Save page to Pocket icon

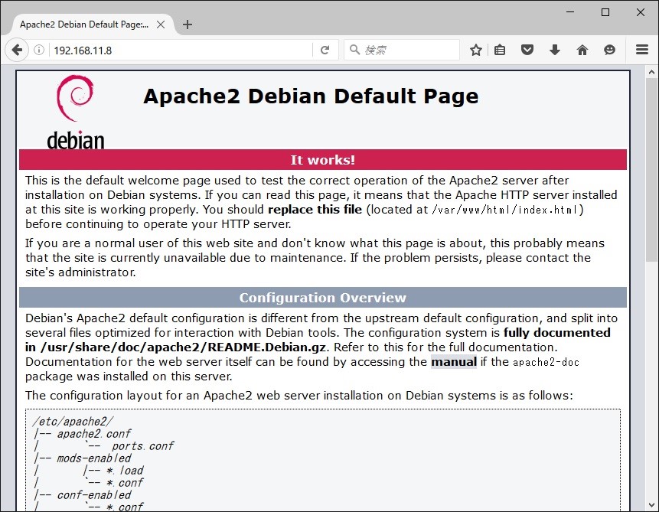pos(527,50)
